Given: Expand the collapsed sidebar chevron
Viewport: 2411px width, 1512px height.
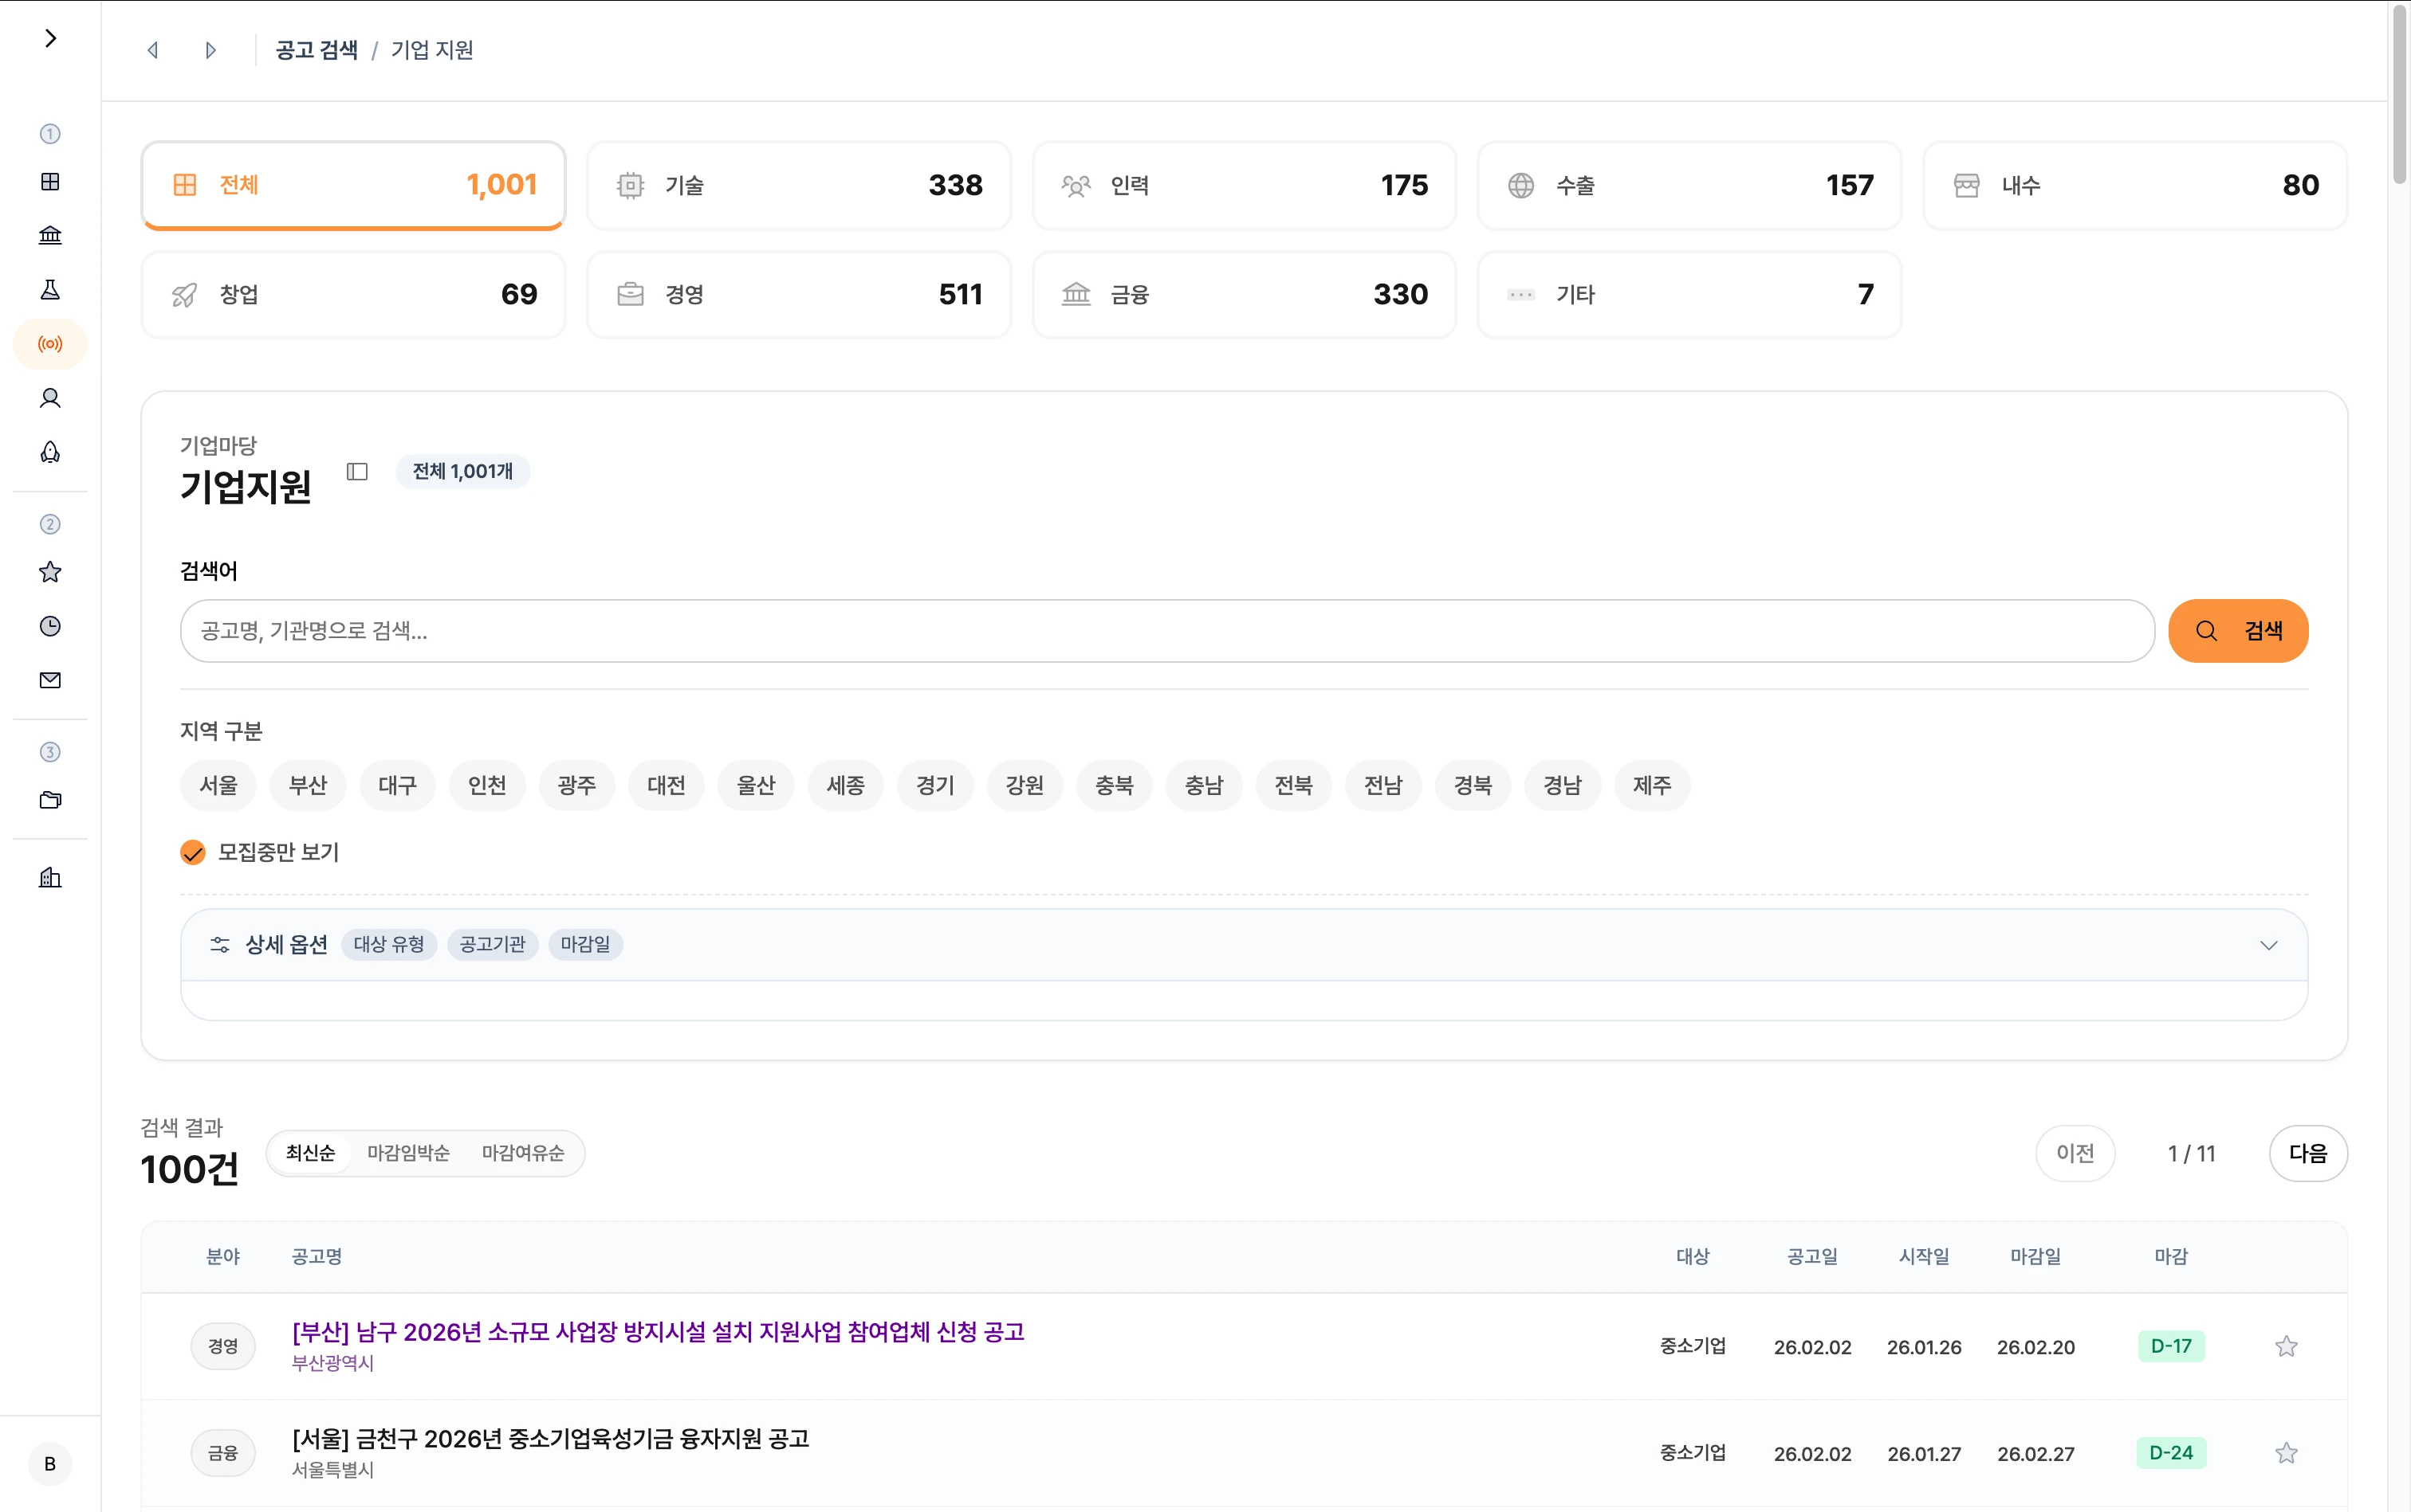Looking at the screenshot, I should click(x=50, y=38).
